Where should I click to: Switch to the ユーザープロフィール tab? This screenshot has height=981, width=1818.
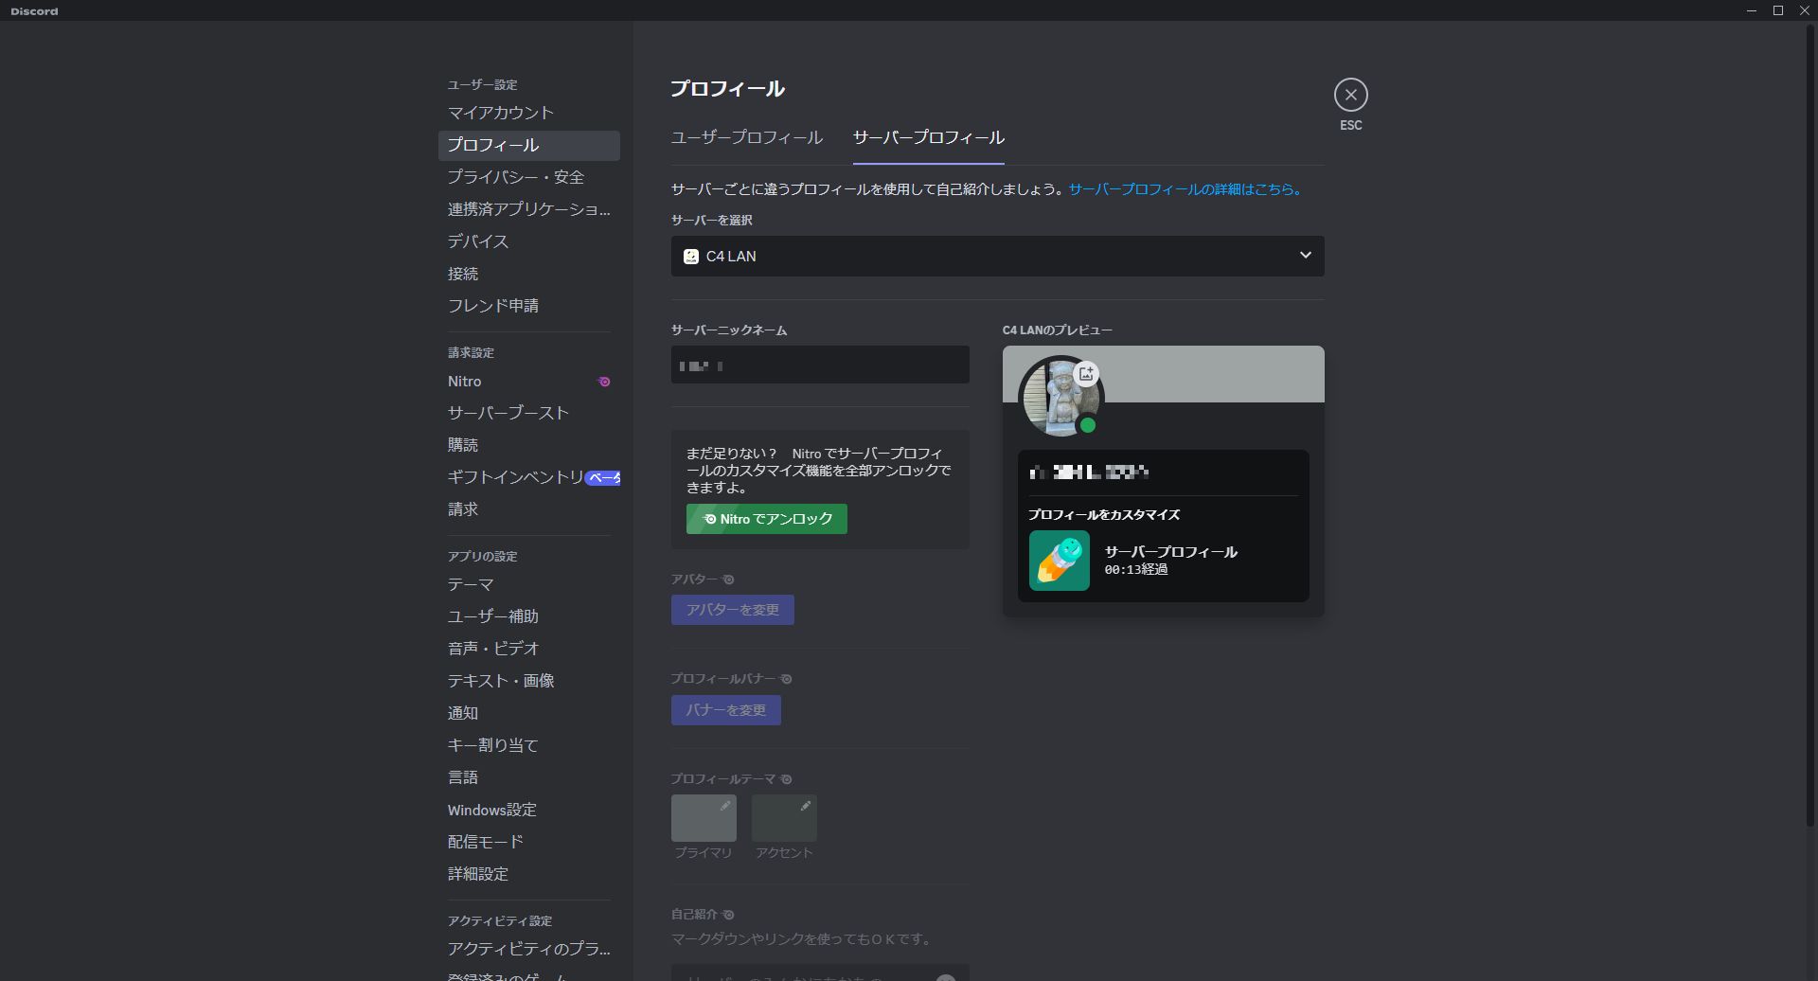pyautogui.click(x=745, y=137)
